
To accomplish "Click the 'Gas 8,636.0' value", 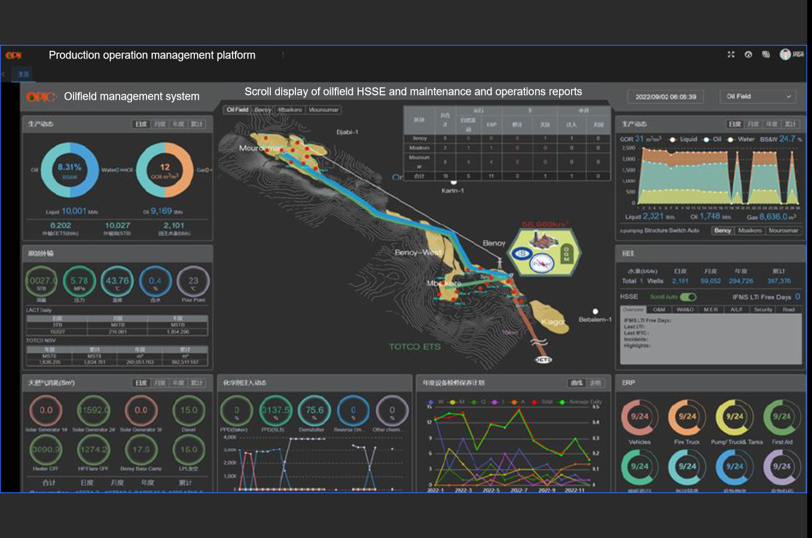I will [771, 217].
